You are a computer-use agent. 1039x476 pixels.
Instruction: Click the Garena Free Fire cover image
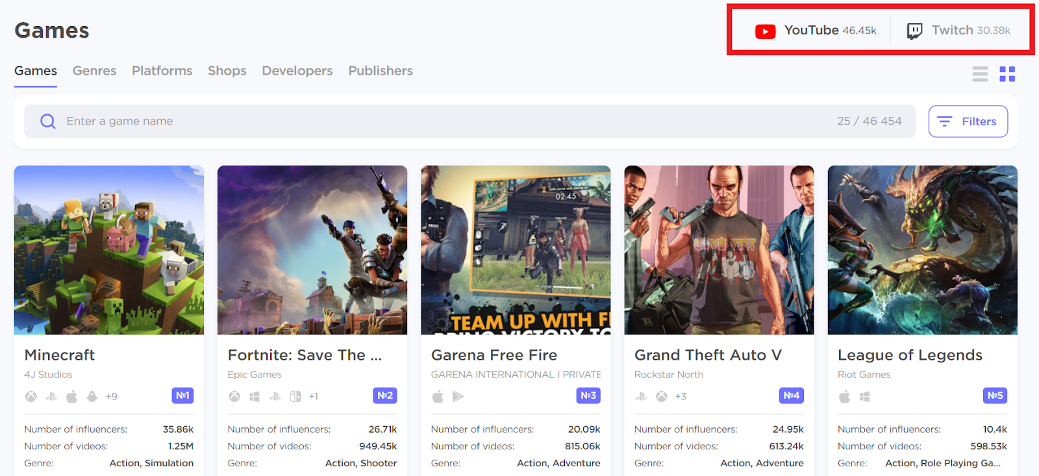(x=516, y=250)
